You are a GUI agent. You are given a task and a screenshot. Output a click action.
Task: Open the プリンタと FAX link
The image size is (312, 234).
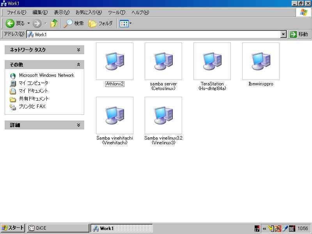click(32, 106)
